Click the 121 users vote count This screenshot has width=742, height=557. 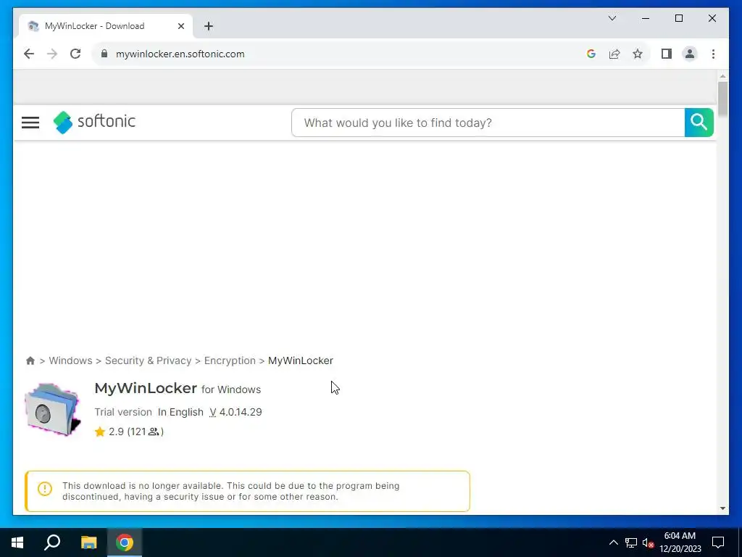(x=145, y=432)
